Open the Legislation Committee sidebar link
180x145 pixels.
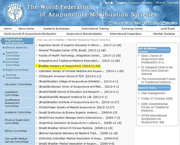[x=11, y=94]
